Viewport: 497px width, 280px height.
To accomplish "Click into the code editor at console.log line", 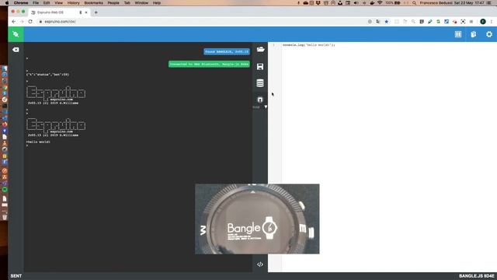I will (309, 45).
